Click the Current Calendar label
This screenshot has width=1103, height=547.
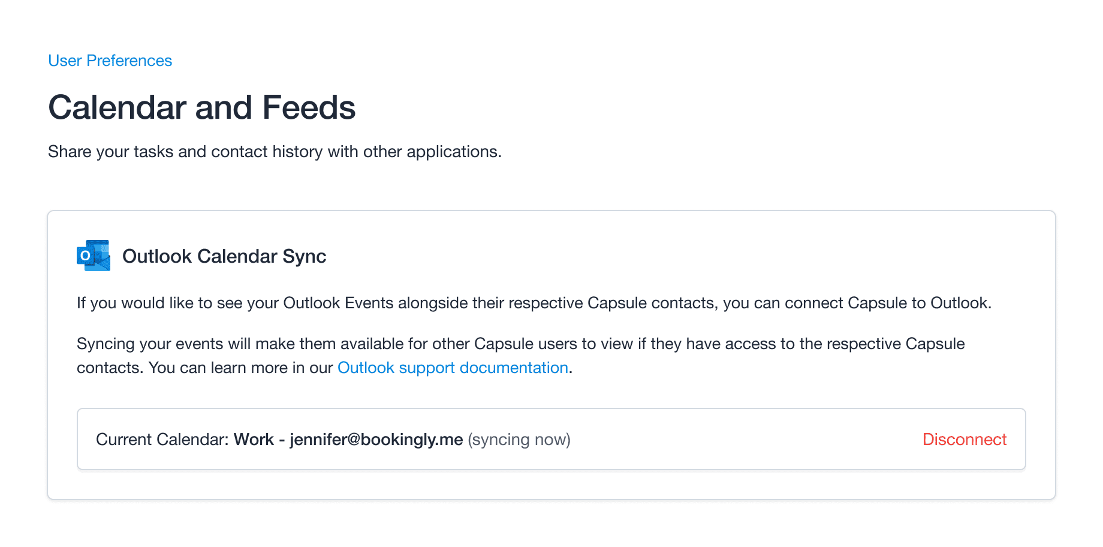pos(162,440)
